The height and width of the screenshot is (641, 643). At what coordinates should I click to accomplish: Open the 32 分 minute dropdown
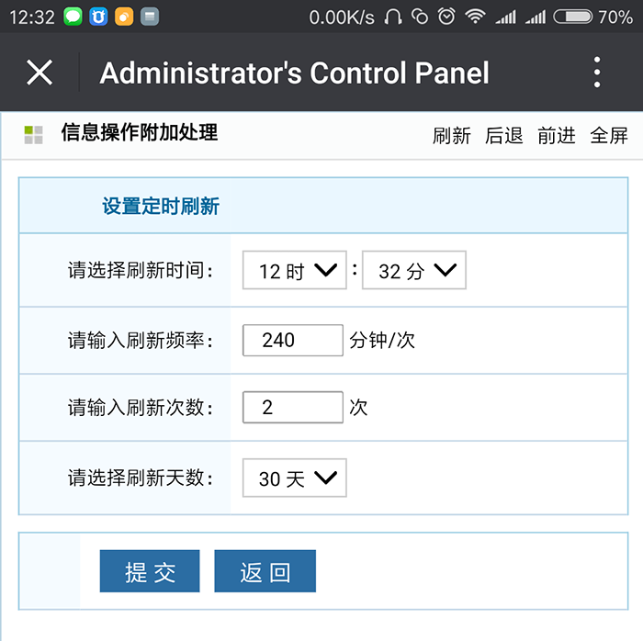click(x=413, y=270)
